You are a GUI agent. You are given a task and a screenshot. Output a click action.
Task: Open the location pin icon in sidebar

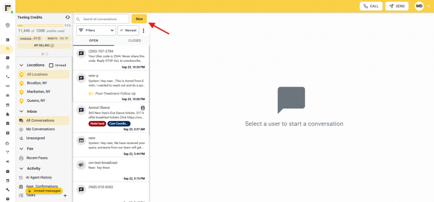click(x=8, y=25)
